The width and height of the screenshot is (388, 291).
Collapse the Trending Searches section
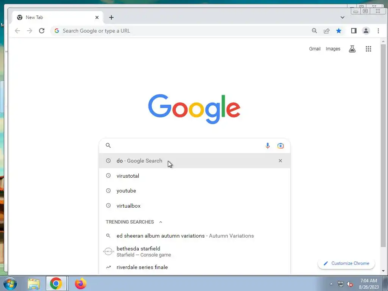161,222
